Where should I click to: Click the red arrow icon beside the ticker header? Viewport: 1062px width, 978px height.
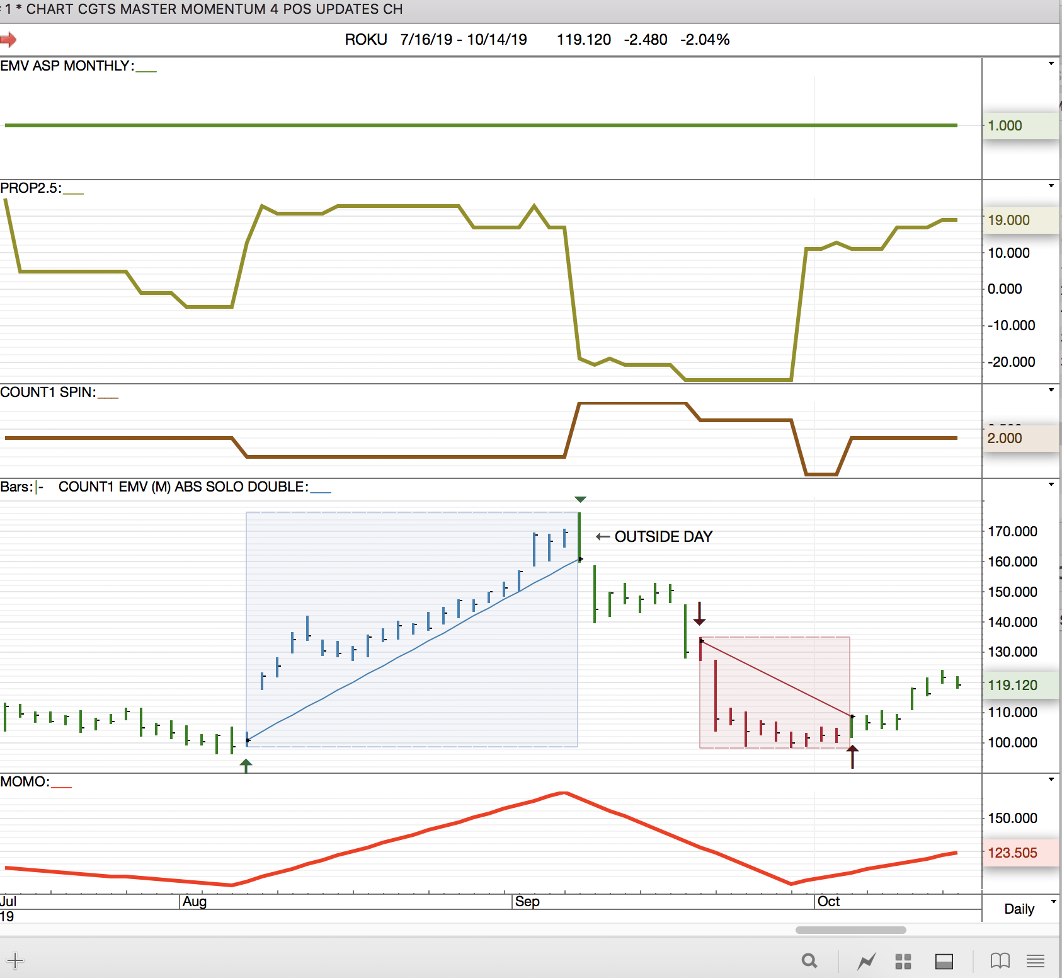pyautogui.click(x=8, y=40)
